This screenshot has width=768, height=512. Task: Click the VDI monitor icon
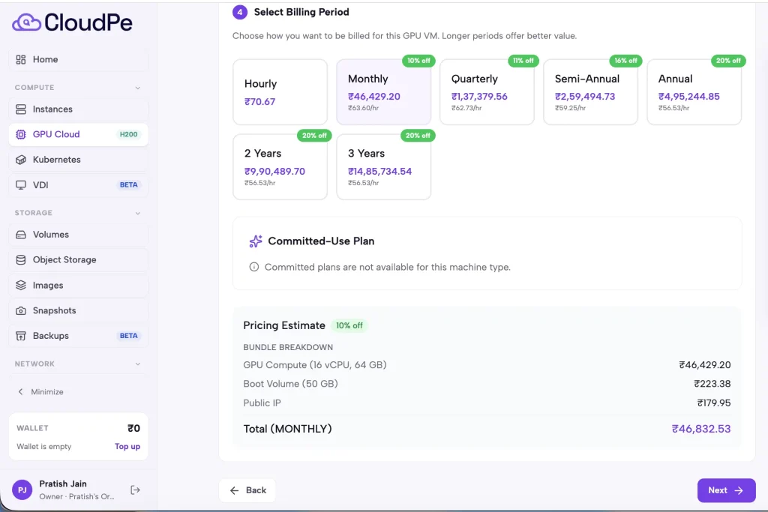tap(20, 185)
